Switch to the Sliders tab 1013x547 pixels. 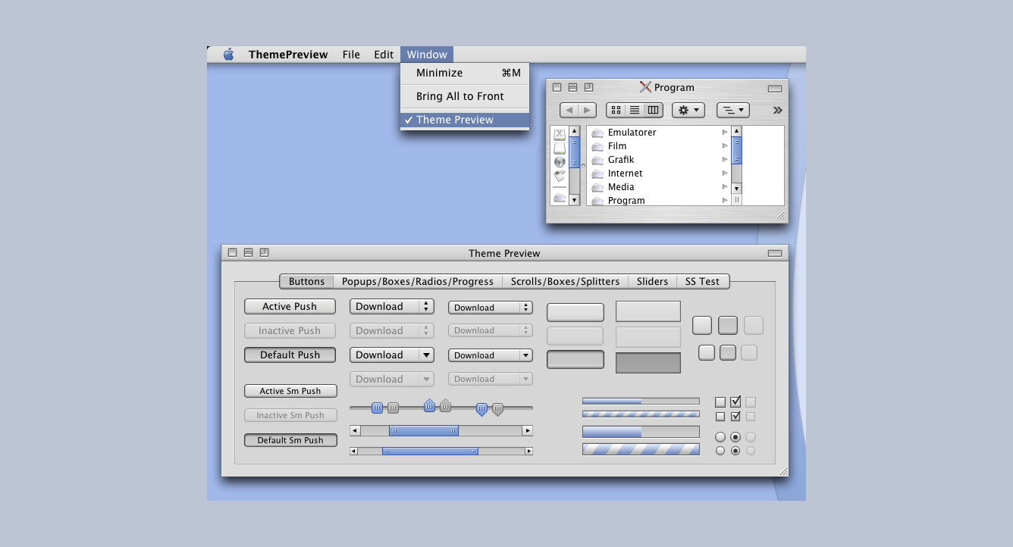652,281
